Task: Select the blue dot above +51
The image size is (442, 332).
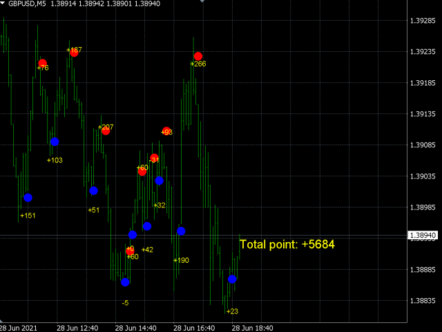Action: [x=94, y=191]
